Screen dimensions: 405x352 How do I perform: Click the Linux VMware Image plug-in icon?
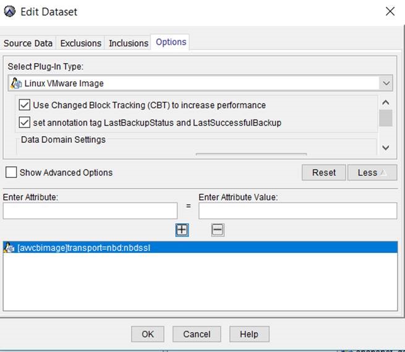coord(16,83)
